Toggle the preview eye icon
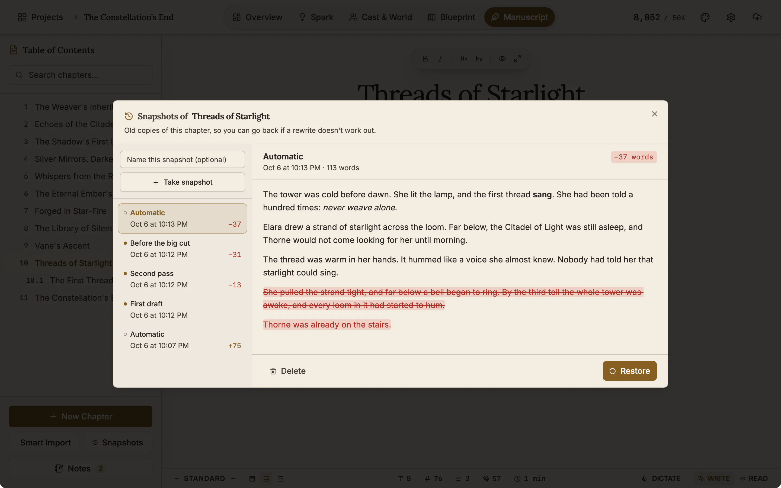This screenshot has width=781, height=488. [502, 59]
